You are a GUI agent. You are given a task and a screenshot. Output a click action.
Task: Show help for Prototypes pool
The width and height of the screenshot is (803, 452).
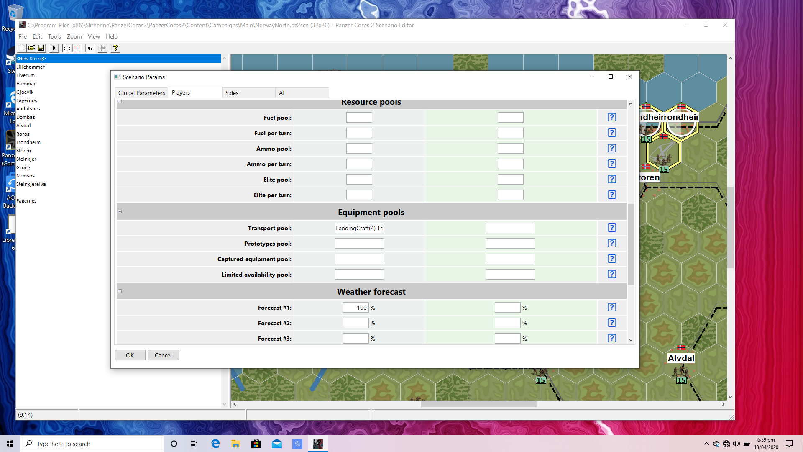click(611, 244)
